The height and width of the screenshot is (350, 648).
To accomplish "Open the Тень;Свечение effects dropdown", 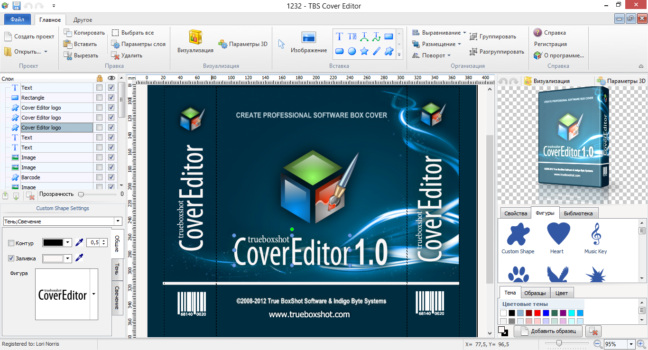I will click(x=118, y=221).
